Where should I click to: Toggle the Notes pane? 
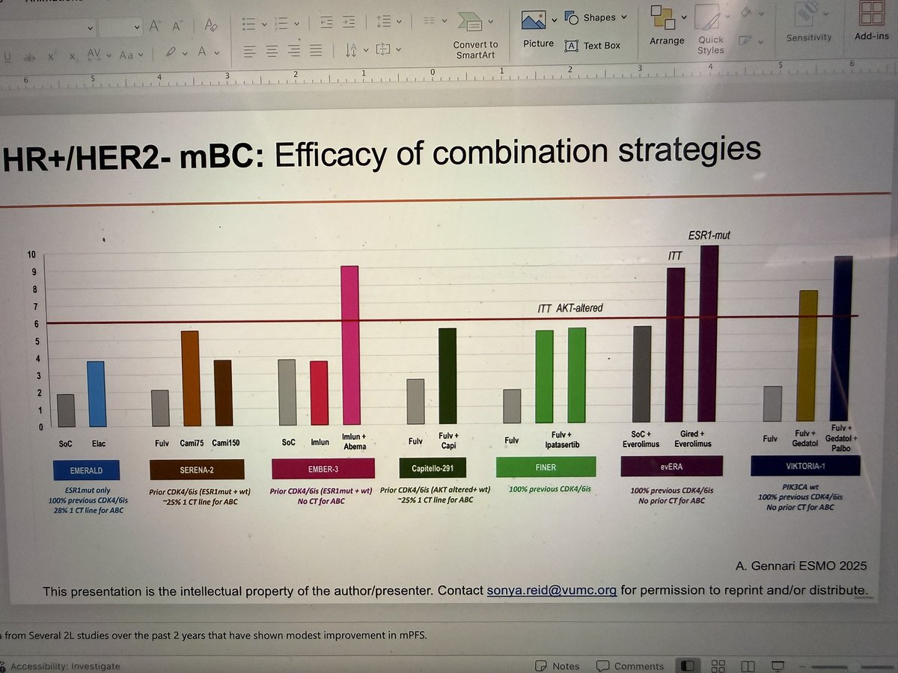(x=558, y=666)
